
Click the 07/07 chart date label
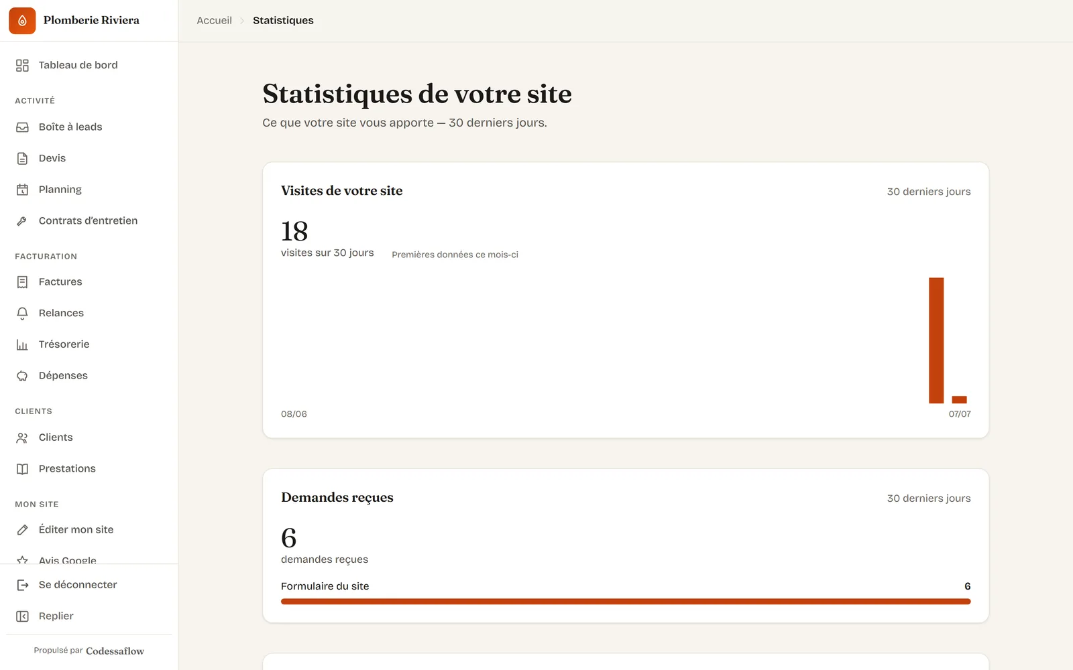tap(960, 414)
